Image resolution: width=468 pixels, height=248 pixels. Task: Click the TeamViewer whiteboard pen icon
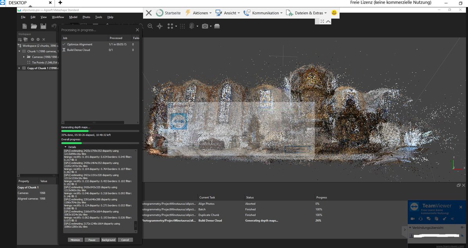pos(444,219)
